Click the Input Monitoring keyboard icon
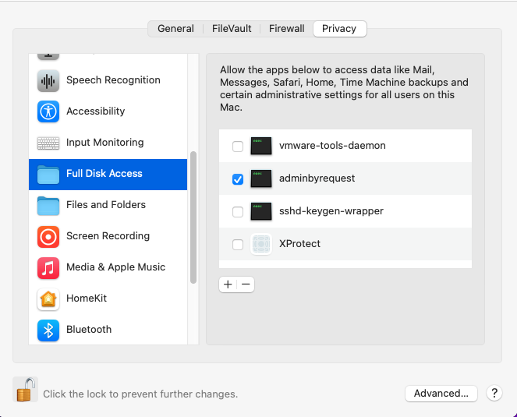517x417 pixels. [48, 143]
